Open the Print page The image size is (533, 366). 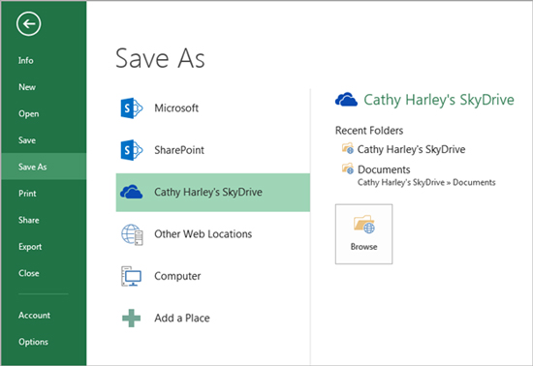coord(27,194)
